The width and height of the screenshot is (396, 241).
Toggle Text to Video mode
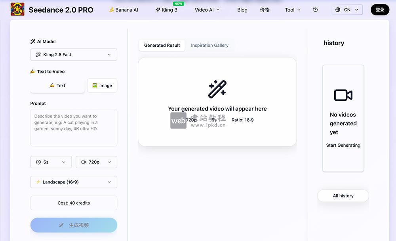[47, 71]
